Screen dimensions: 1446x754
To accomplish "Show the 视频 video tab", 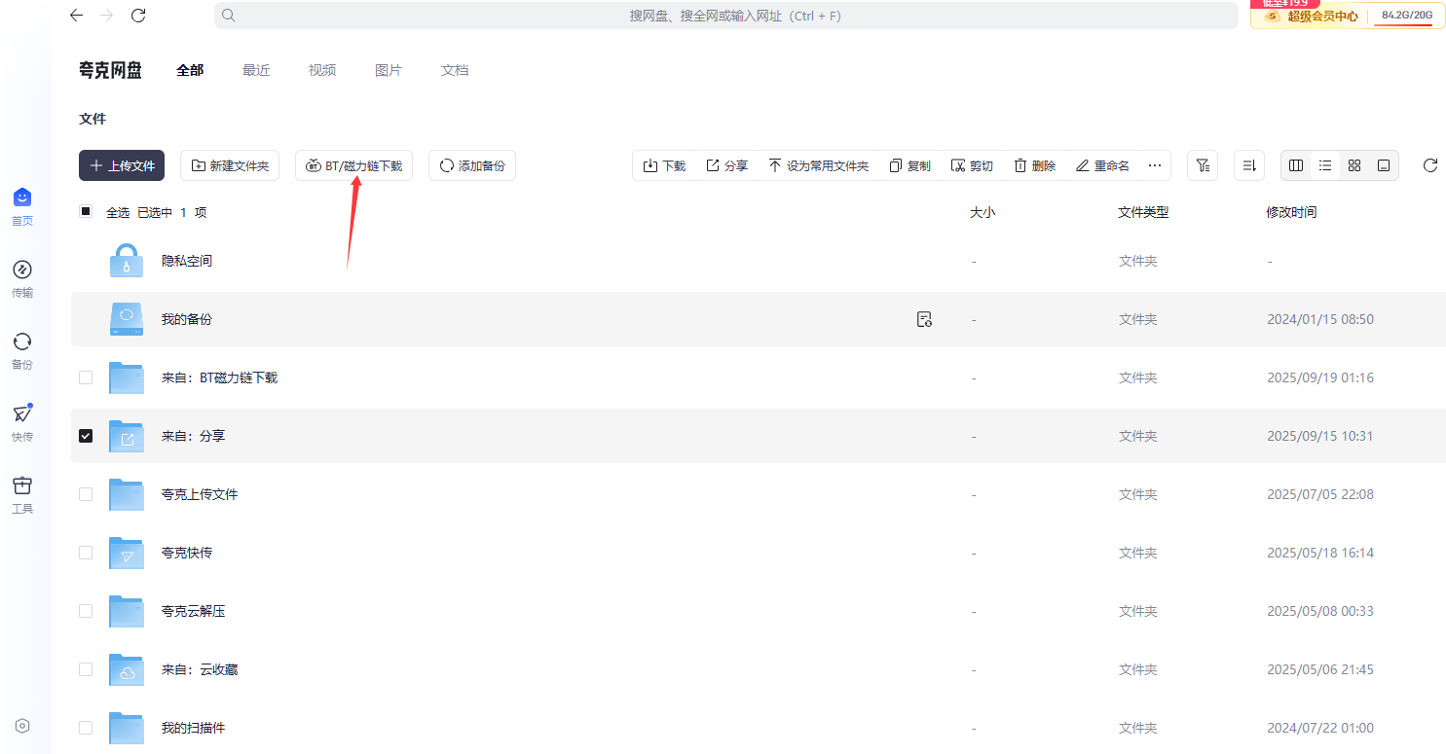I will coord(322,70).
